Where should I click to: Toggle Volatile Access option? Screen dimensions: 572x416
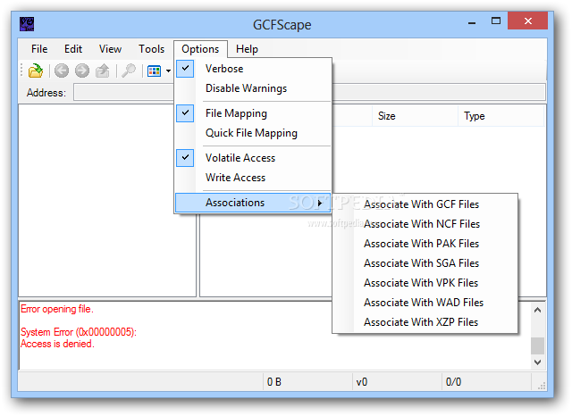pyautogui.click(x=253, y=158)
